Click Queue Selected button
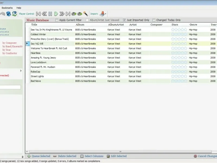This screenshot has width=217, height=163. coord(39,156)
